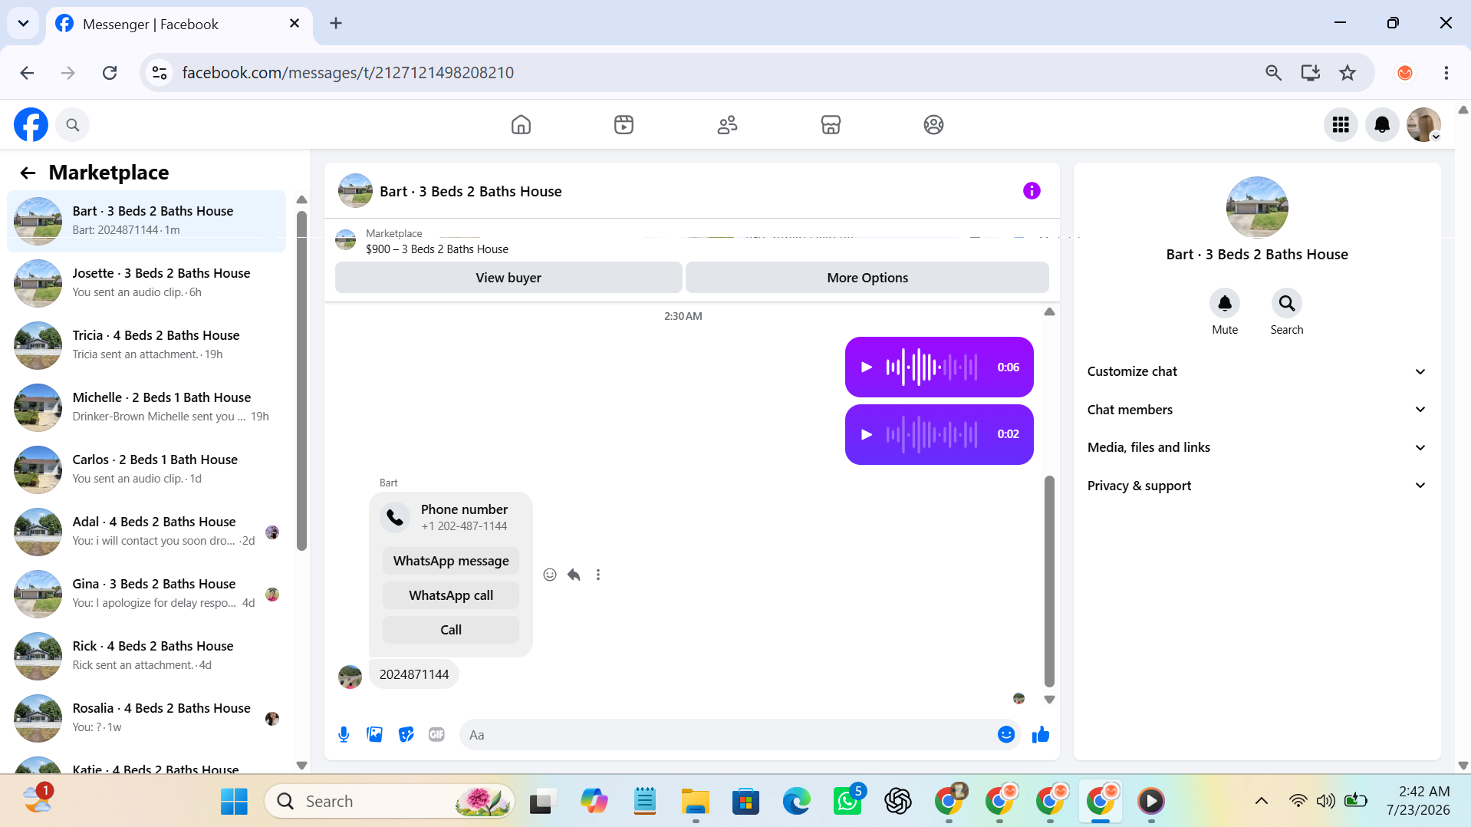Open File Explorer from the taskbar
This screenshot has height=827, width=1471.
coord(696,801)
